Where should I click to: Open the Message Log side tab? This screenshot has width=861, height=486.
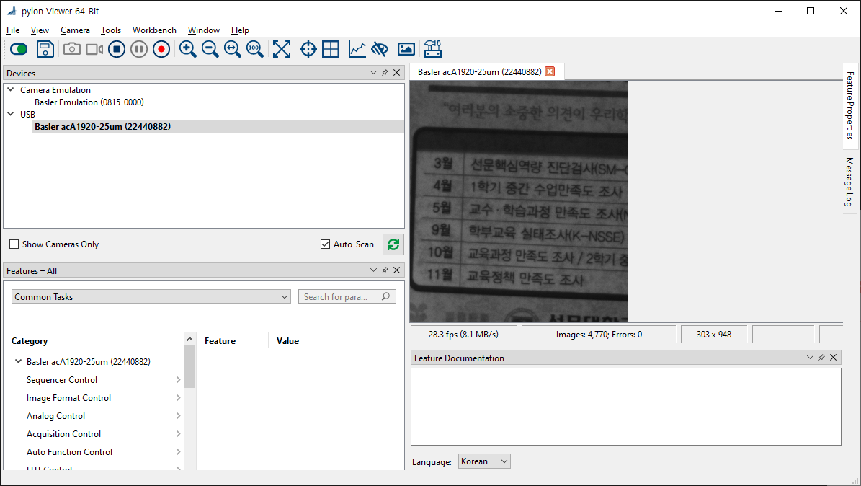(x=850, y=182)
